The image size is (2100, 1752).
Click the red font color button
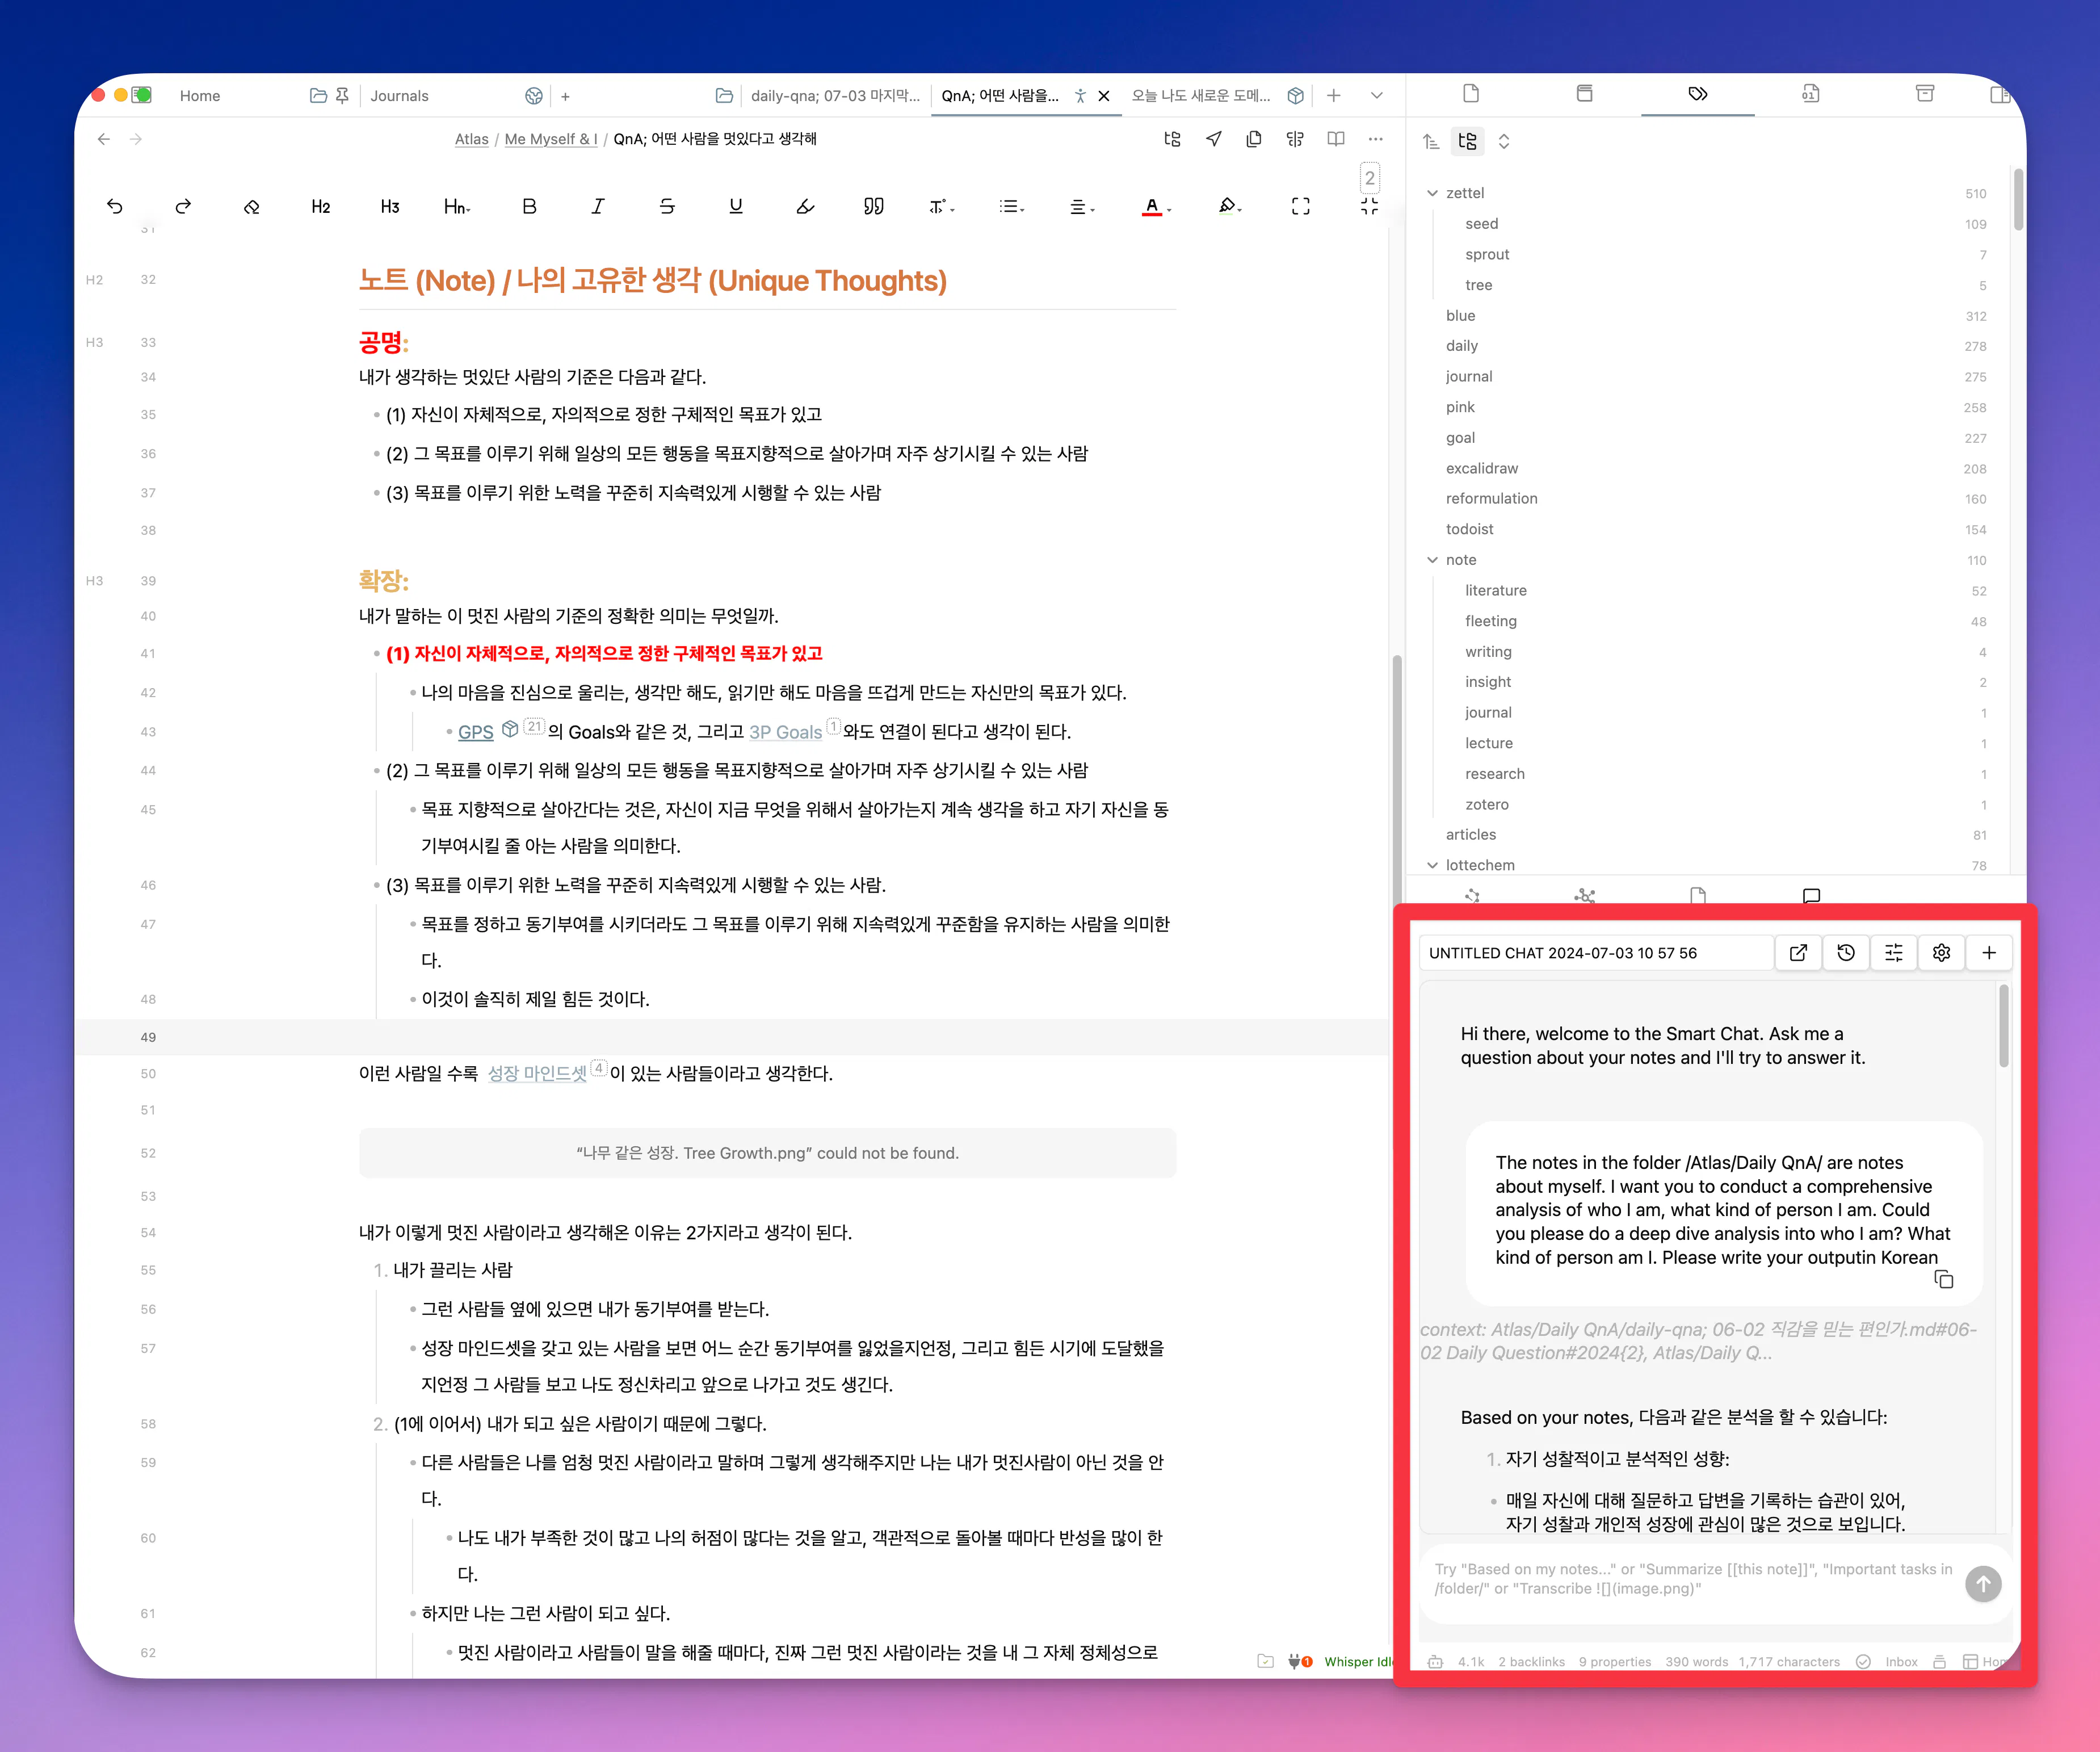1151,206
